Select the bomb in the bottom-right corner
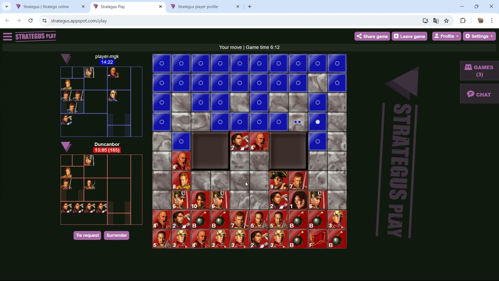The width and height of the screenshot is (499, 281). [x=337, y=239]
